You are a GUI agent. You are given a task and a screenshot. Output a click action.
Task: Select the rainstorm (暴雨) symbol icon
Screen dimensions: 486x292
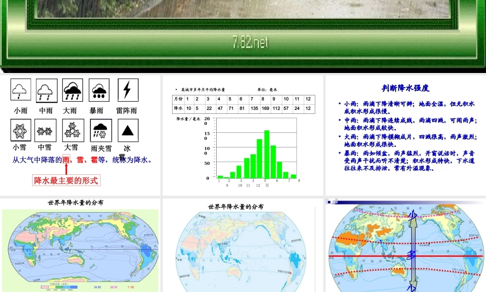(99, 90)
